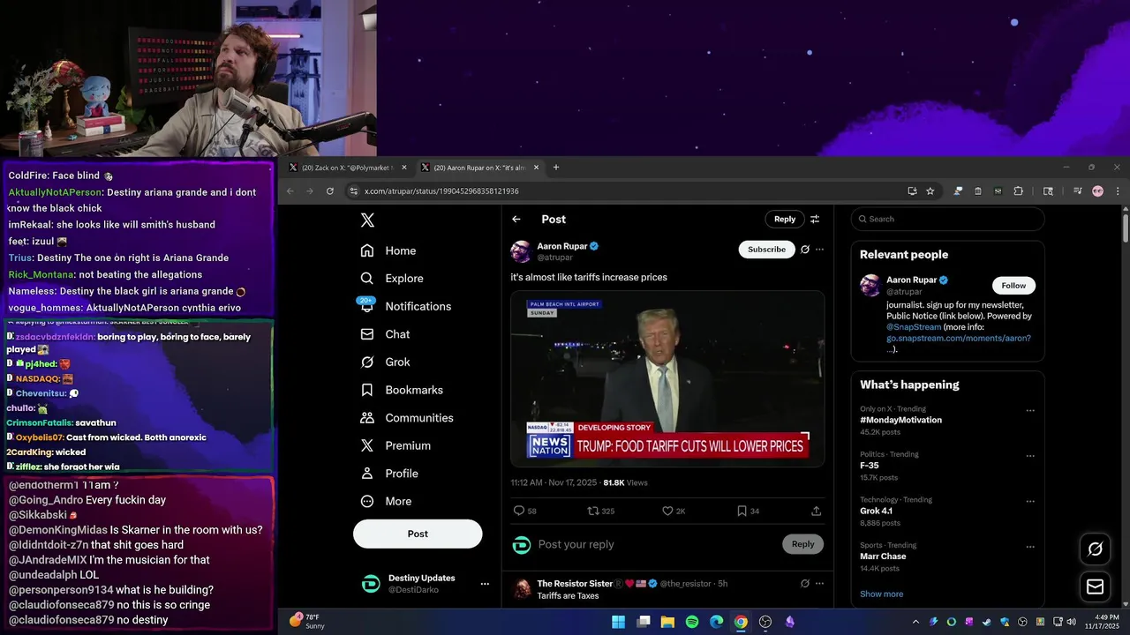Open more options for the #MondayMotivation trend
Viewport: 1130px width, 635px height.
(x=1030, y=410)
